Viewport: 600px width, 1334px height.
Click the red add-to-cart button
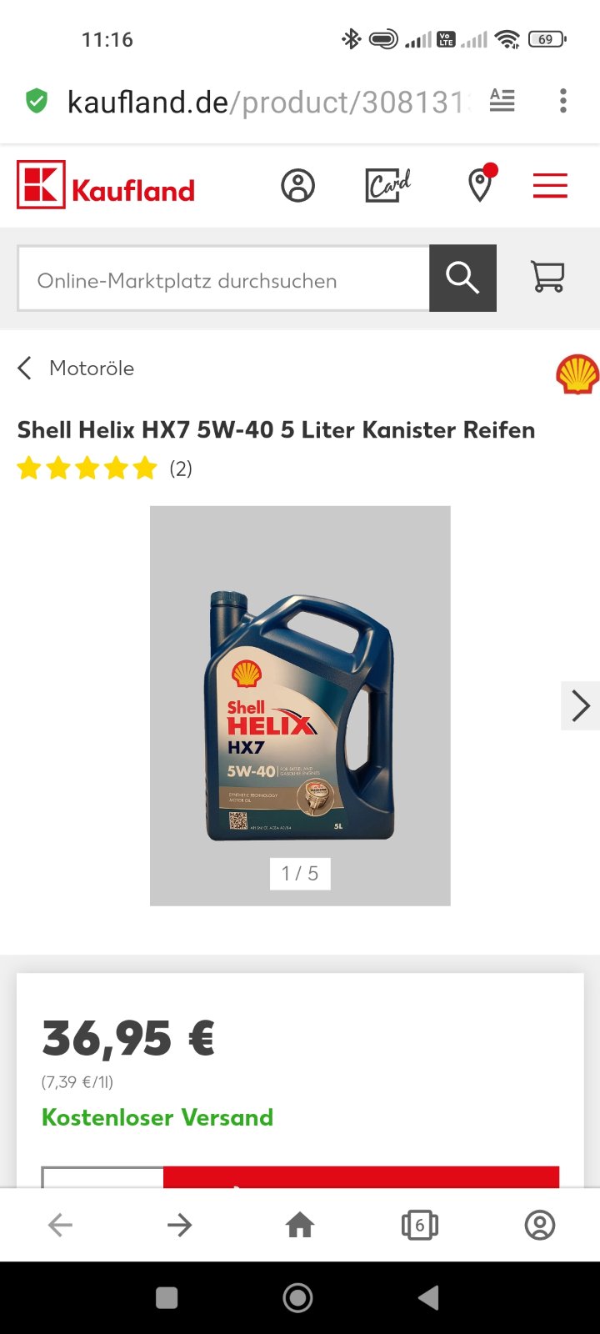361,1176
